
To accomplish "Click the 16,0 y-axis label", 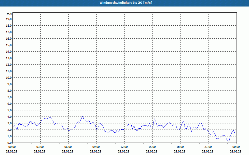I will click(x=9, y=38).
